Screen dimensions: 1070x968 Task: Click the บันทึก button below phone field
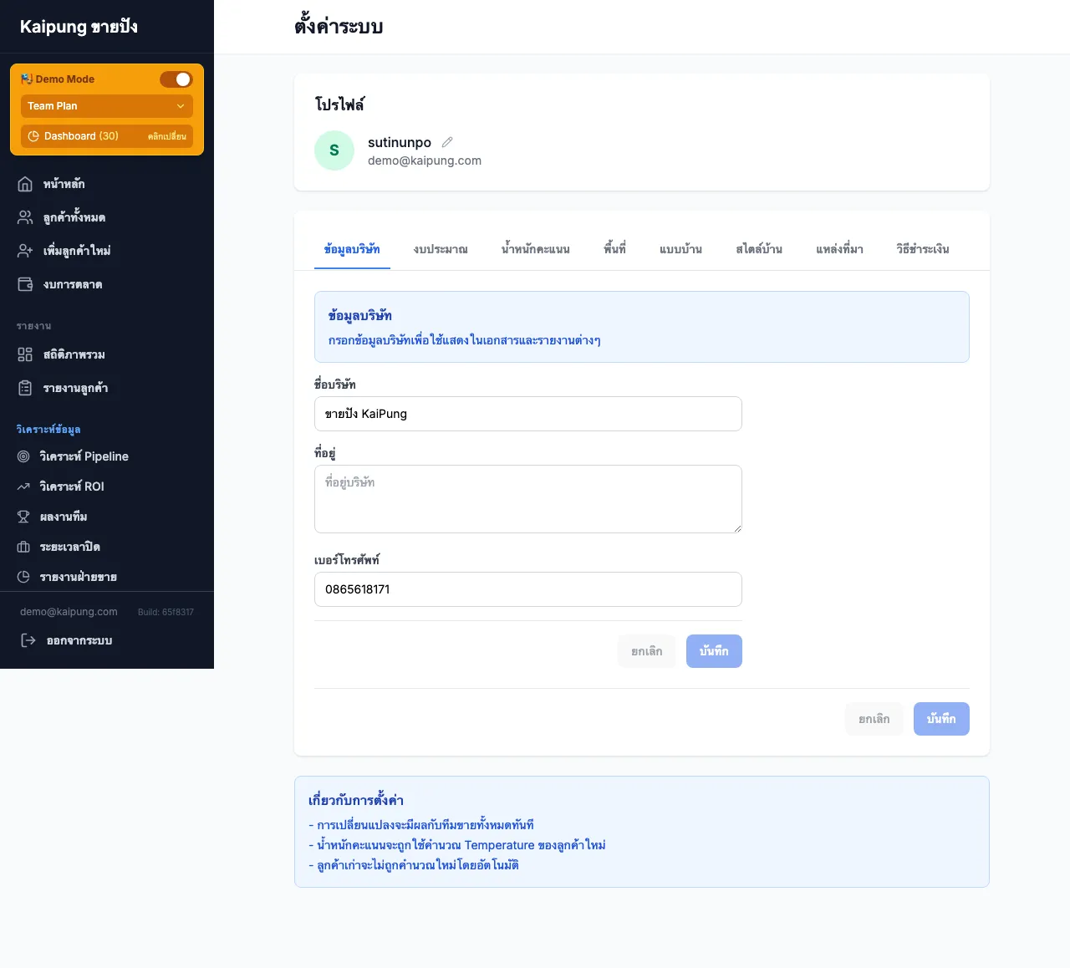click(714, 651)
